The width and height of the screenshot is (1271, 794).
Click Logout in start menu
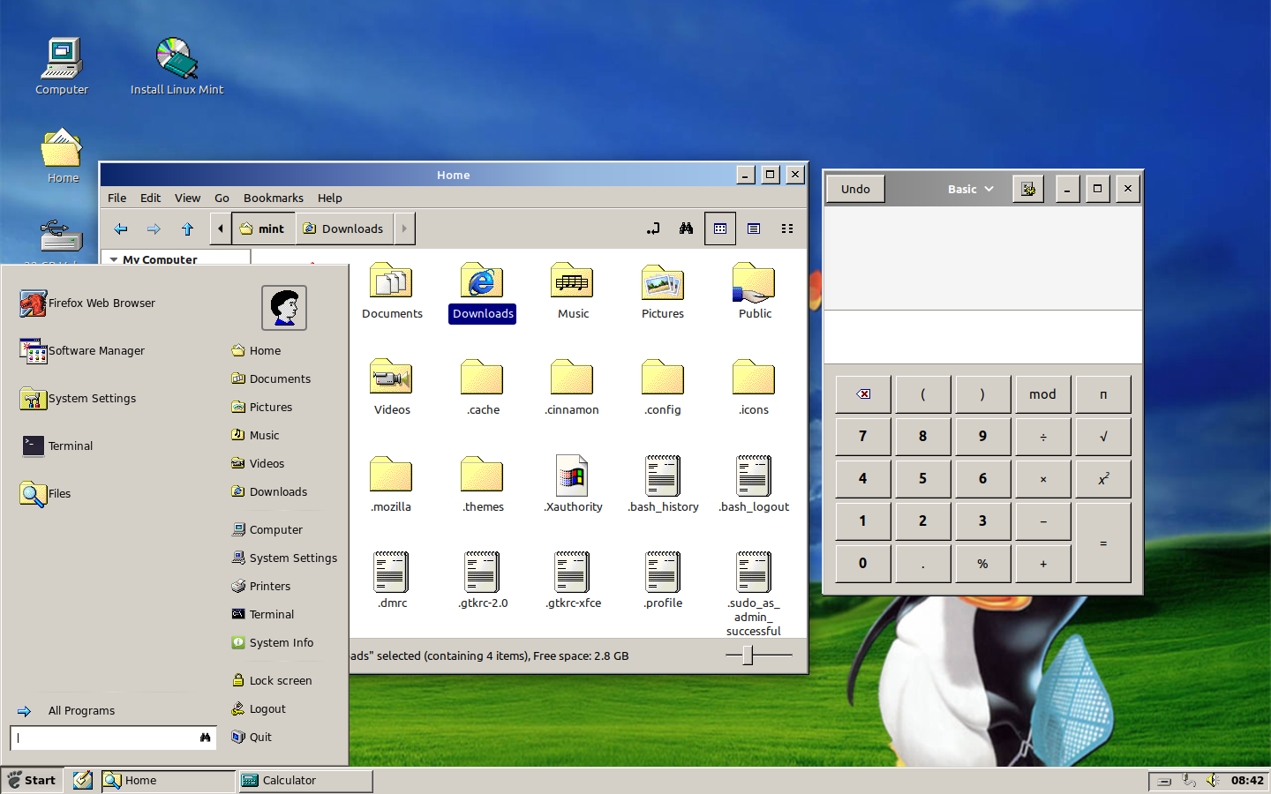[259, 708]
